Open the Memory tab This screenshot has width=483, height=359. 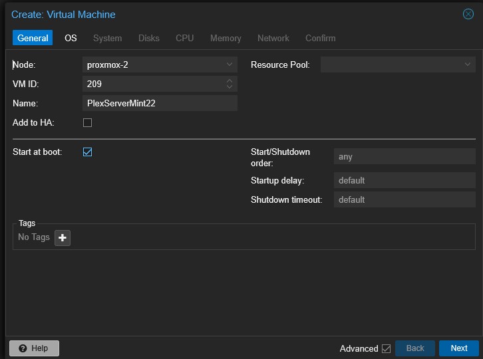[226, 38]
